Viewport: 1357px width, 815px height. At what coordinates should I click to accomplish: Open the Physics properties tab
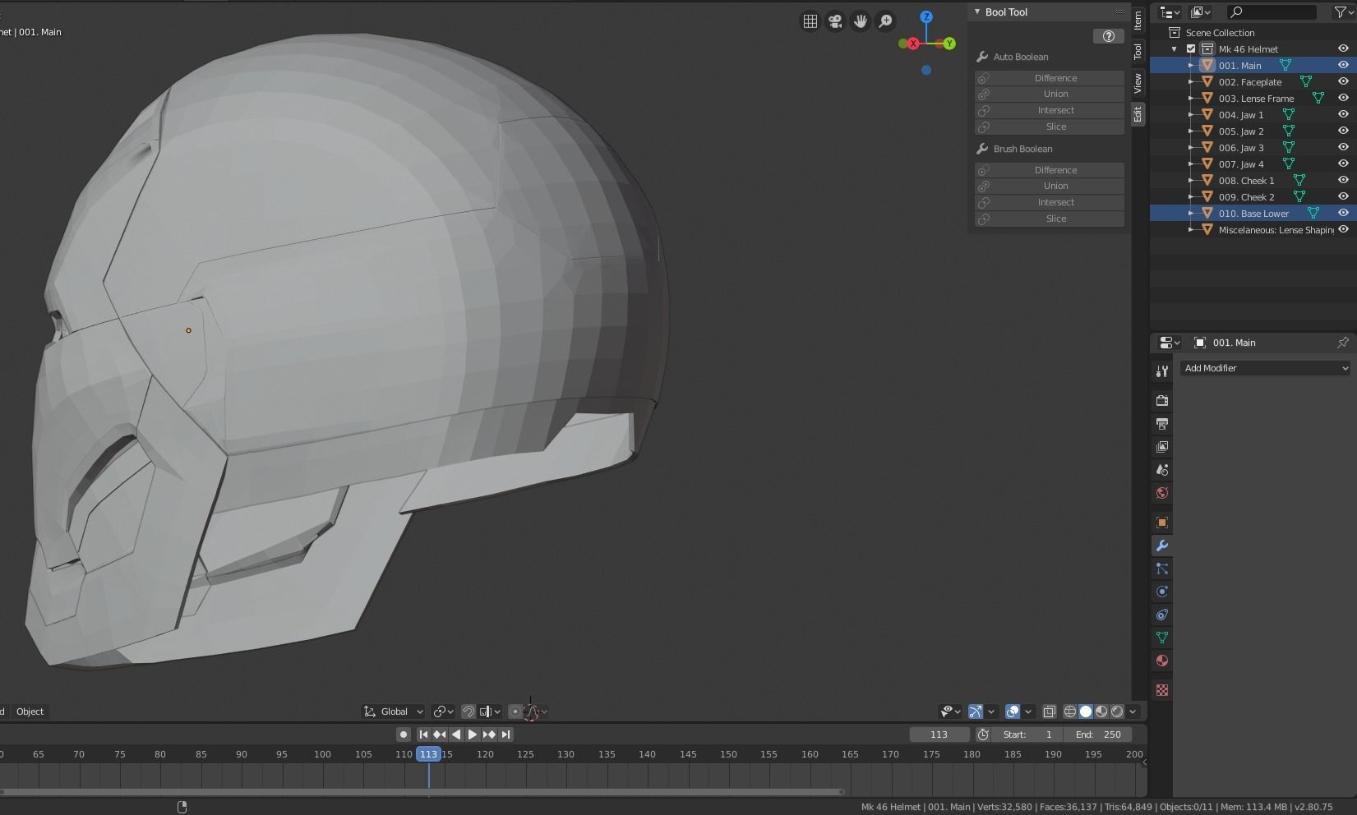[1162, 592]
